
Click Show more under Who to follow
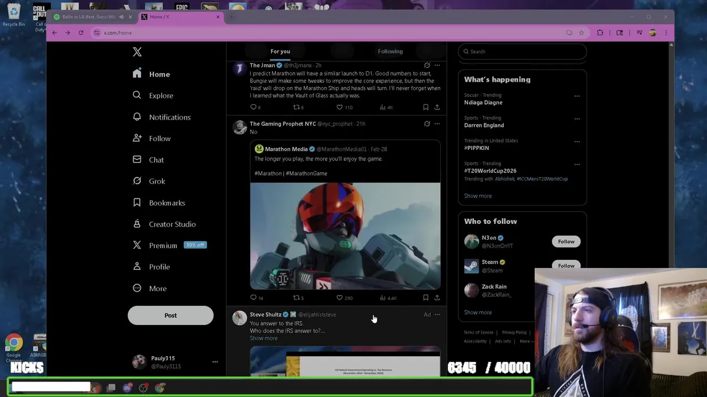click(478, 312)
